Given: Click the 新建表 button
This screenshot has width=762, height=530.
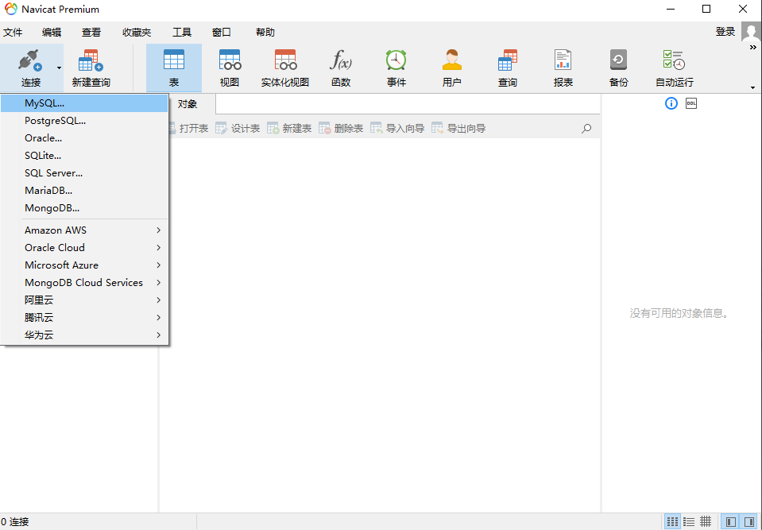Looking at the screenshot, I should (x=289, y=128).
